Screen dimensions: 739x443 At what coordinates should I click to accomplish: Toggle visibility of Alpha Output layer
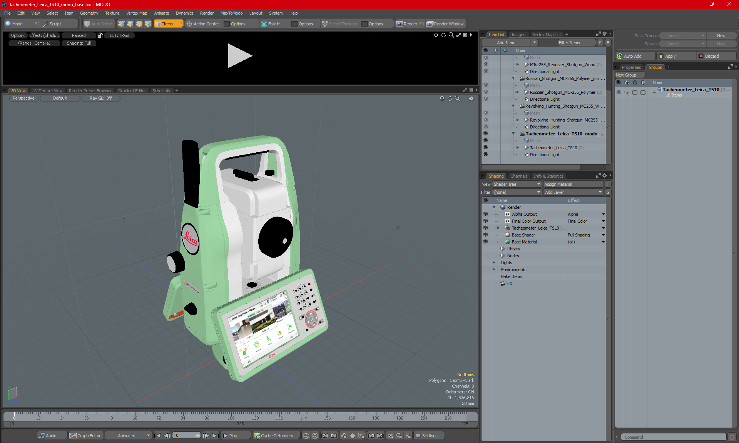click(485, 214)
